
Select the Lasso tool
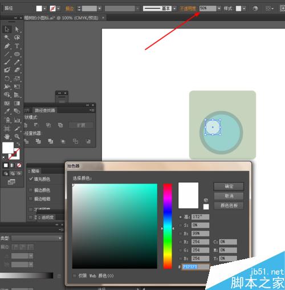[x=17, y=38]
